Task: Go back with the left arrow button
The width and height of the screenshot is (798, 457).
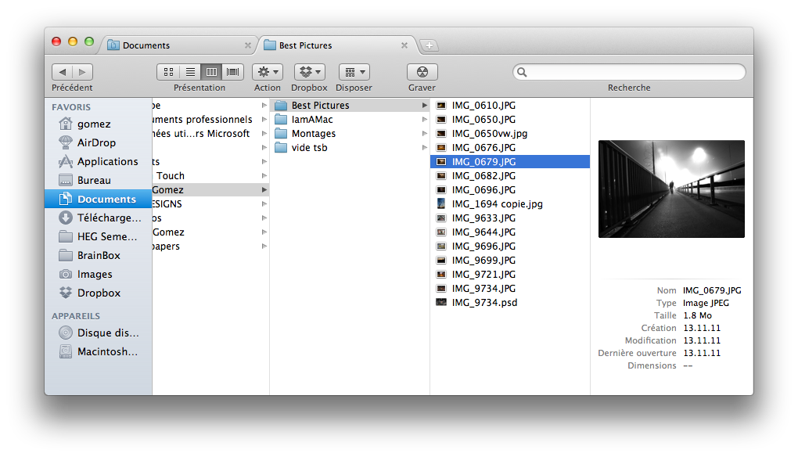Action: (63, 72)
